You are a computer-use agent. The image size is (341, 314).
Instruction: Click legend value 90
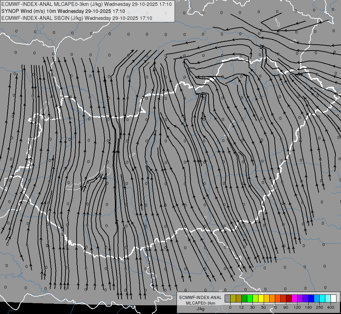pyautogui.click(x=286, y=307)
